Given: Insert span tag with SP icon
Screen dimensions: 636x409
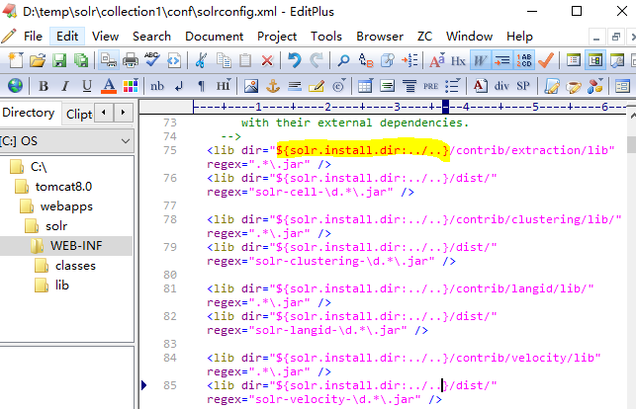Looking at the screenshot, I should pyautogui.click(x=523, y=86).
